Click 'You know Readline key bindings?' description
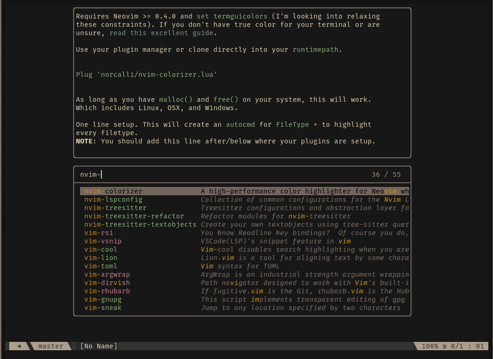Image resolution: width=493 pixels, height=359 pixels. pyautogui.click(x=305, y=233)
